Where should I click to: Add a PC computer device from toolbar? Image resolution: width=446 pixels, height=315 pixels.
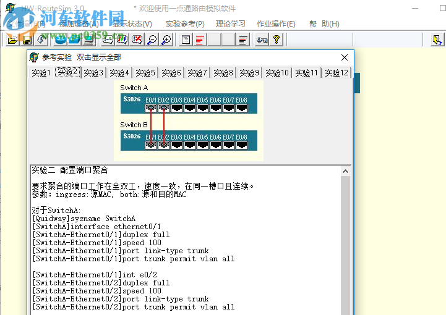tap(89, 40)
